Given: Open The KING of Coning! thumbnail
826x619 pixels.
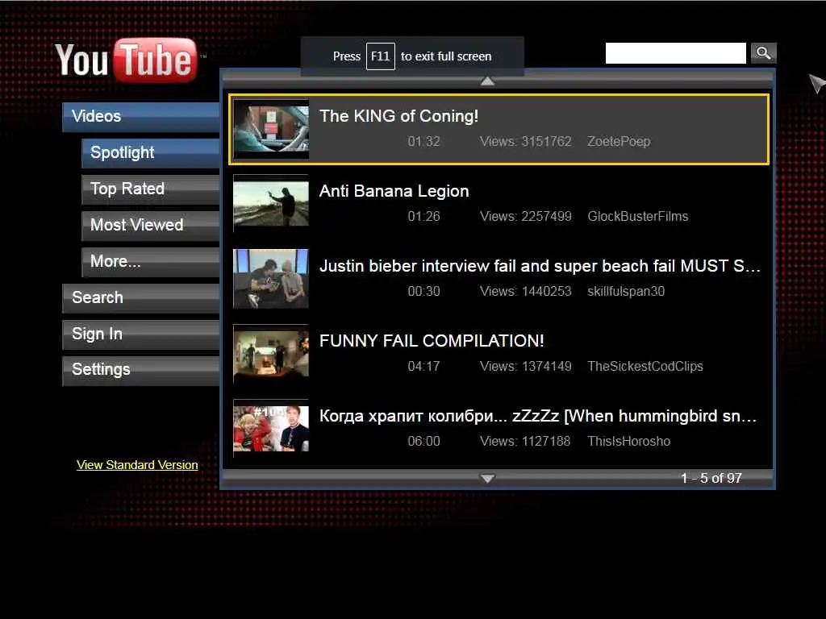Looking at the screenshot, I should 271,129.
